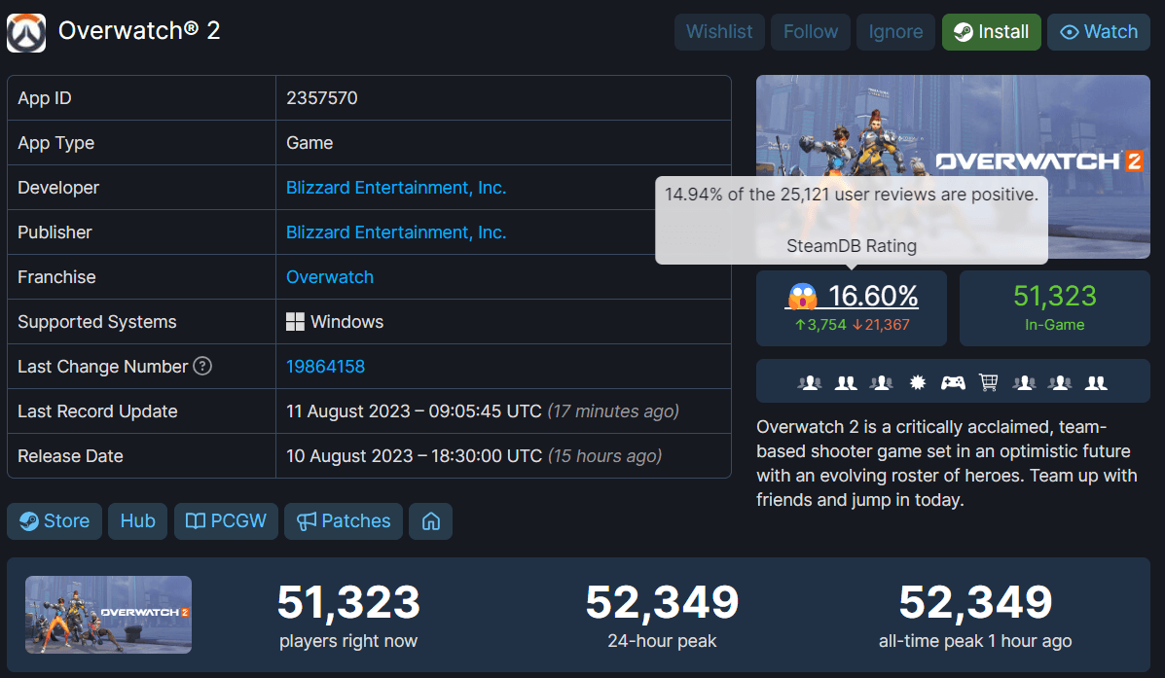Click the 51,323 players right now stat
Screen dimensions: 1165x678
(348, 615)
